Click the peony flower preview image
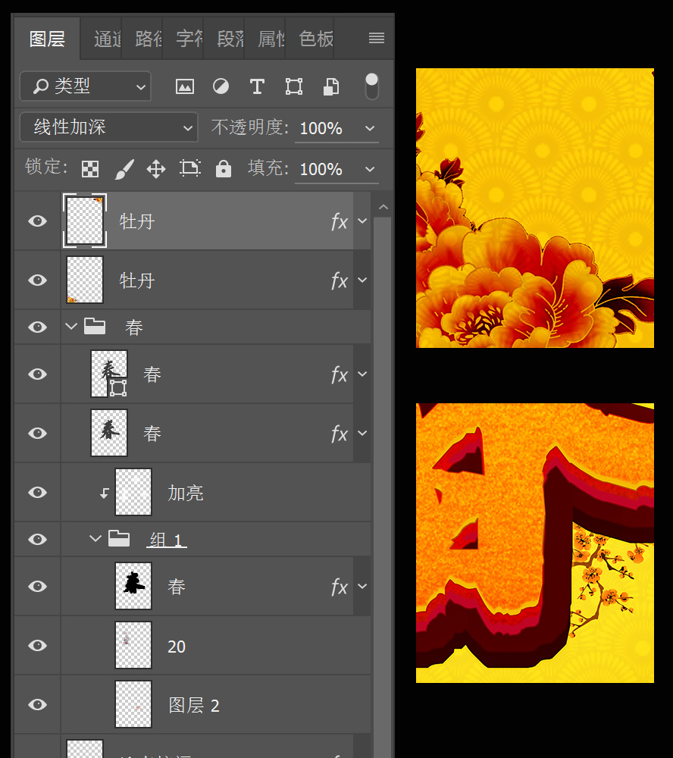This screenshot has width=673, height=758. point(535,208)
